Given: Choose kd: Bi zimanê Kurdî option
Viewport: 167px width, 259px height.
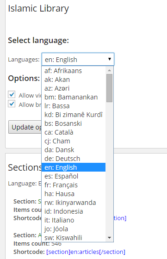Looking at the screenshot, I should [x=74, y=115].
